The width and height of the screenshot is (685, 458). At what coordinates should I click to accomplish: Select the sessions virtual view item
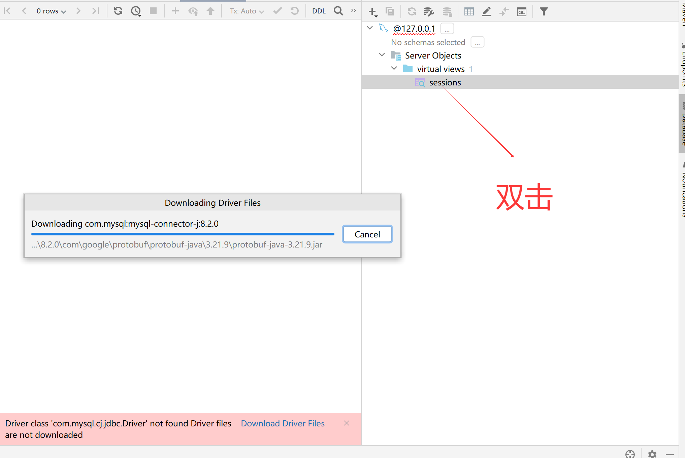click(445, 82)
